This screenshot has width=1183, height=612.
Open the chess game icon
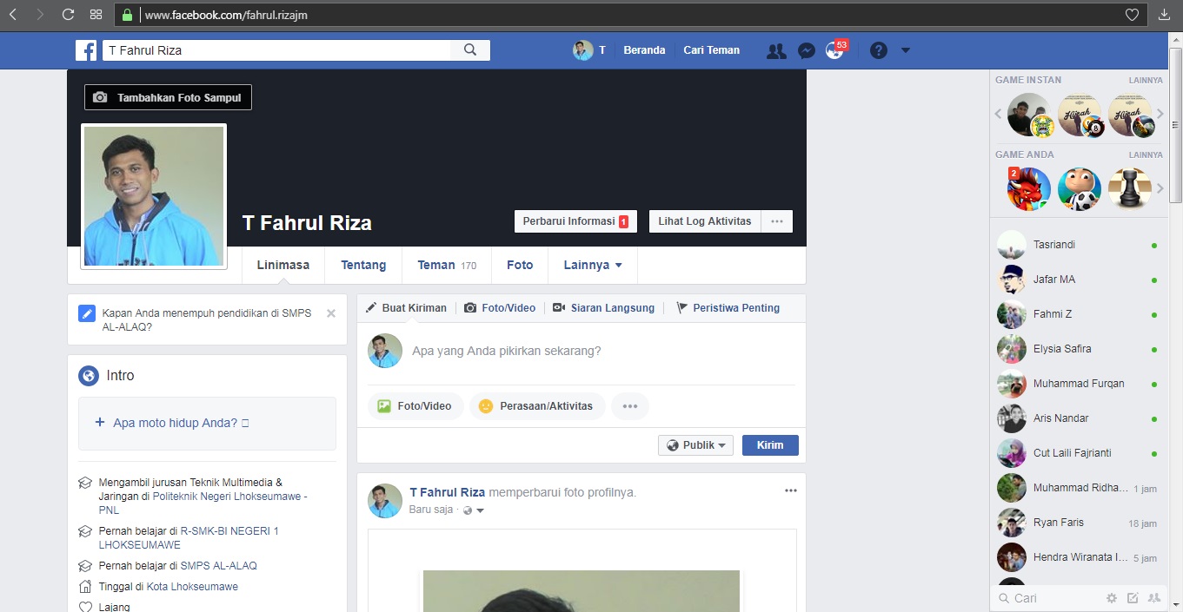click(1130, 188)
